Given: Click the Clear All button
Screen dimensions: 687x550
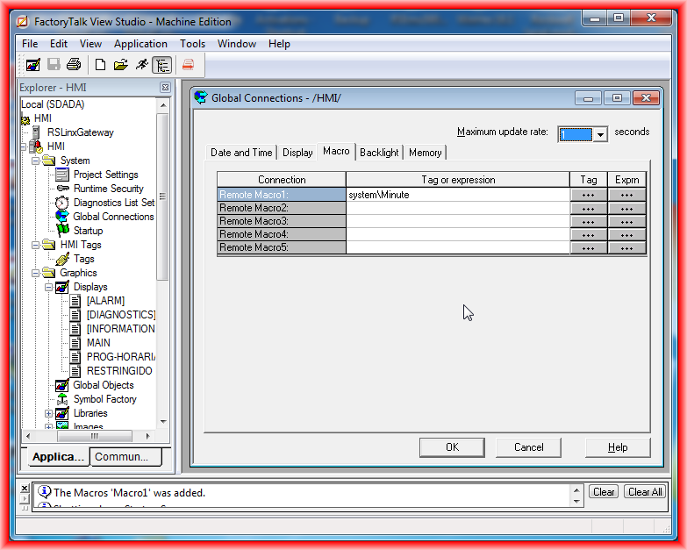Looking at the screenshot, I should pyautogui.click(x=645, y=492).
